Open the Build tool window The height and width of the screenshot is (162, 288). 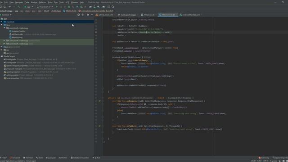click(x=39, y=157)
